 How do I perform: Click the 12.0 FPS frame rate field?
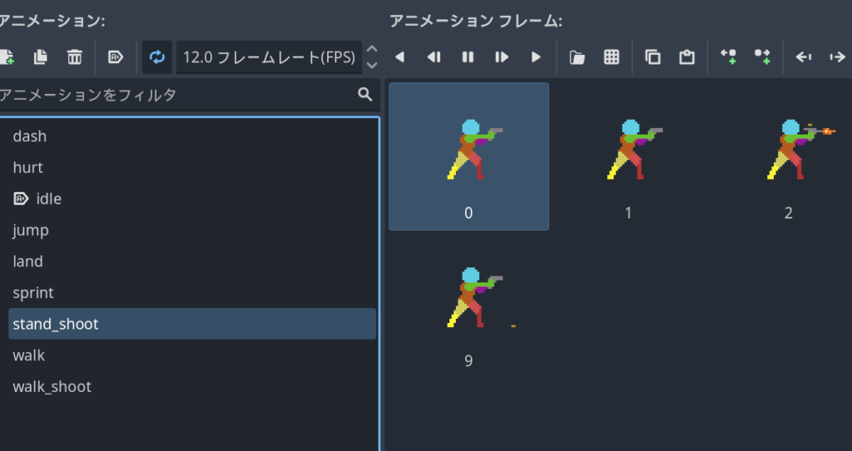pyautogui.click(x=269, y=57)
